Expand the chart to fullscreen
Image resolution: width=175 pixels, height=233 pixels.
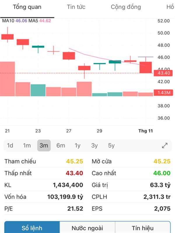click(164, 146)
